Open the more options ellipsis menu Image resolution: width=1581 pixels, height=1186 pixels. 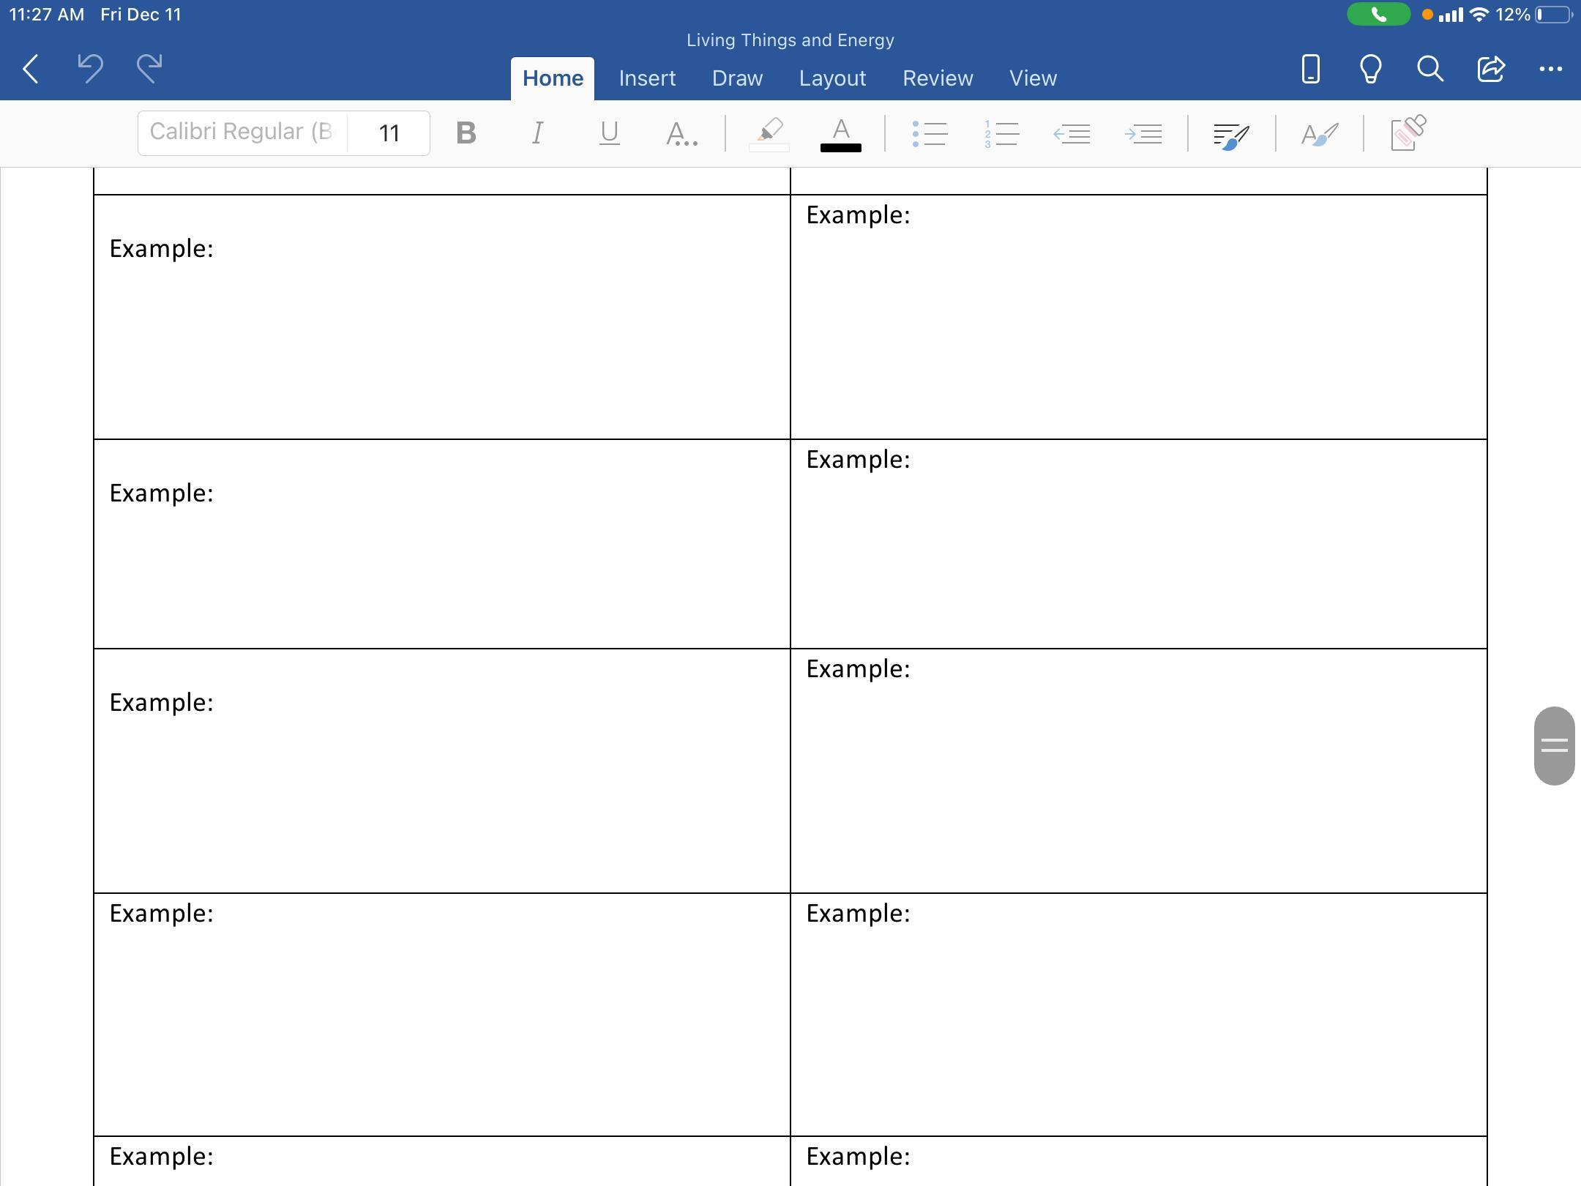1550,69
